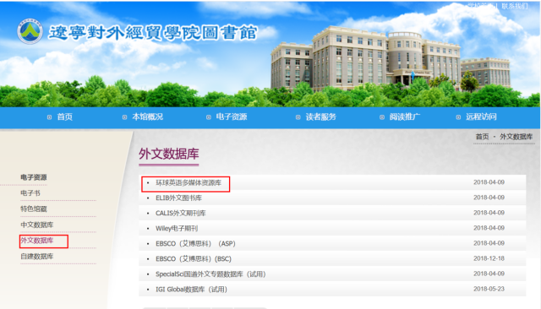Image resolution: width=541 pixels, height=309 pixels.
Task: Click the library logo emblem in the header
Action: (x=30, y=31)
